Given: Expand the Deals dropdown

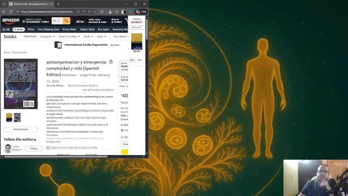Looking at the screenshot, I should tap(88, 36).
